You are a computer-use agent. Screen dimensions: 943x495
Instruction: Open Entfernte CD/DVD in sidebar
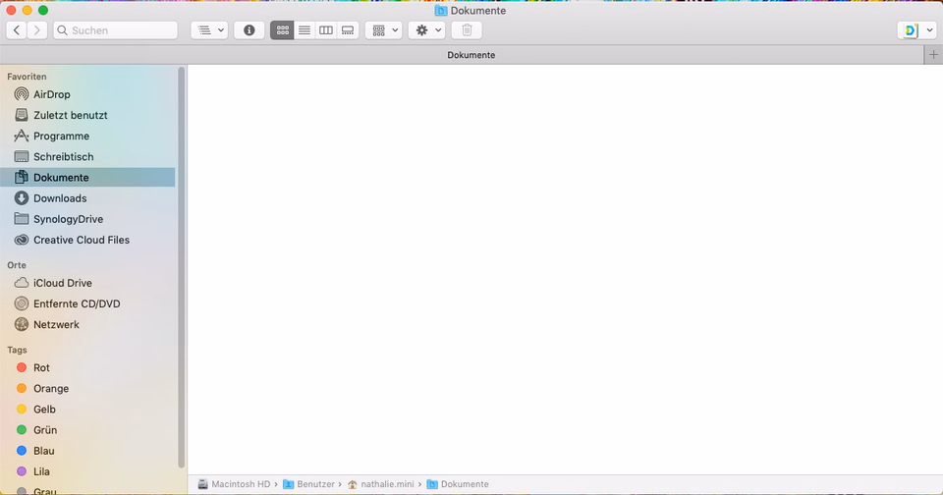pyautogui.click(x=87, y=303)
